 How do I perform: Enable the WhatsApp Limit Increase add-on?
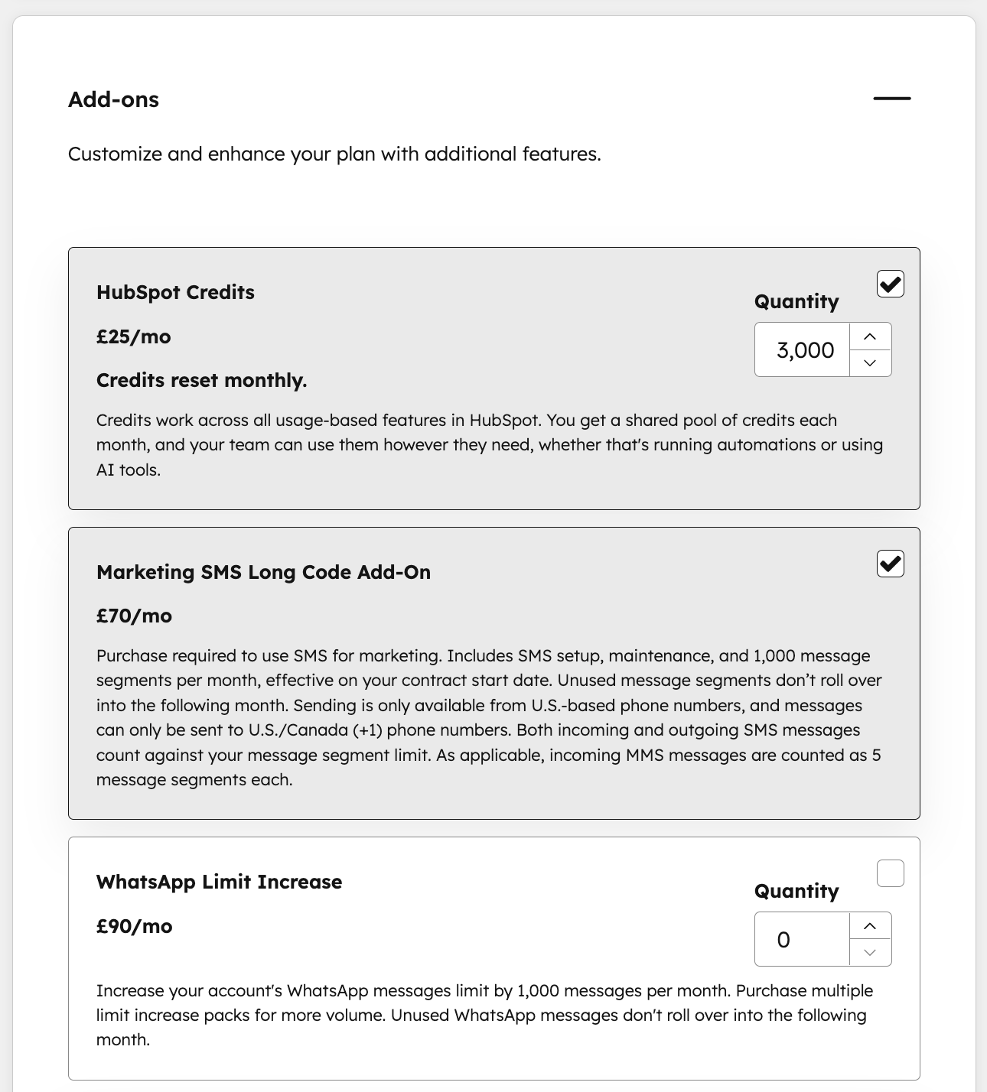point(890,873)
